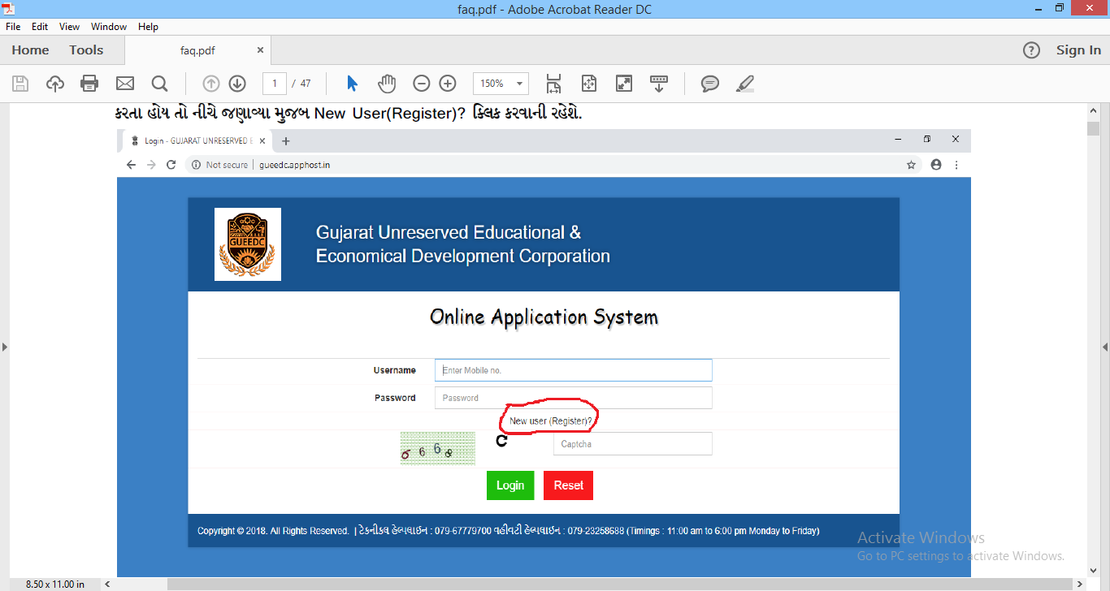
Task: Select the Home tab
Action: [x=29, y=50]
